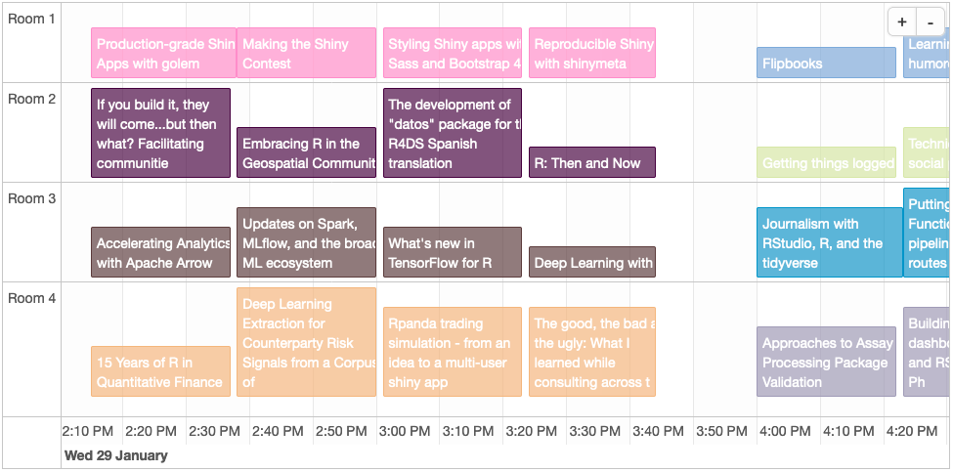The width and height of the screenshot is (953, 472).
Task: Click the 4:00 PM time axis marker
Action: point(784,431)
